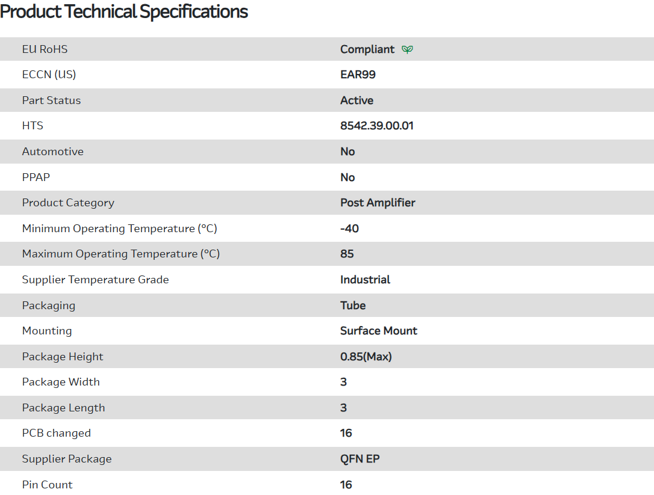This screenshot has height=495, width=654.
Task: Select the 0.85(Max) package height value
Action: 366,357
